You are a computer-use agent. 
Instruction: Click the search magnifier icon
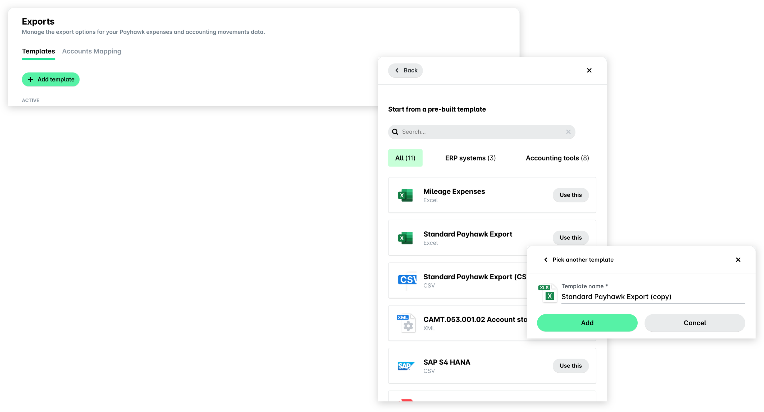(395, 132)
